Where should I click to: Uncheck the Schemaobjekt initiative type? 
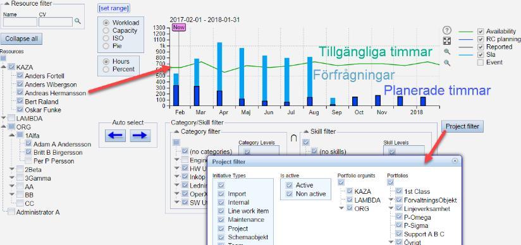click(x=221, y=237)
